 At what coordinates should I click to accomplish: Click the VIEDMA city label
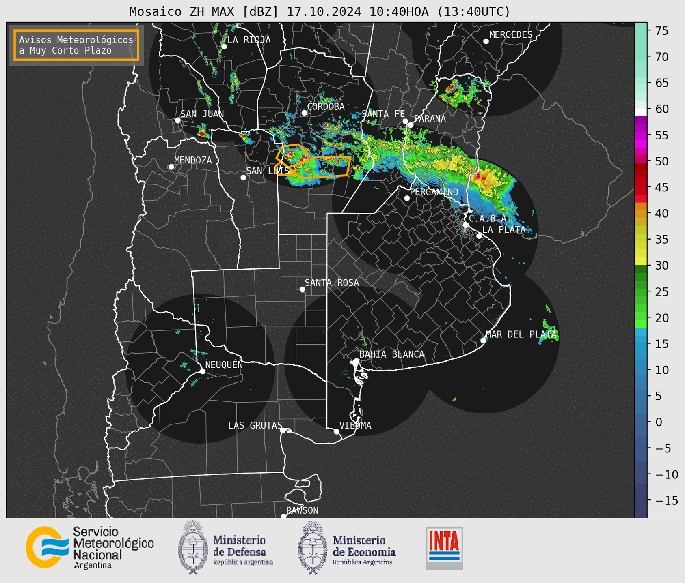355,425
